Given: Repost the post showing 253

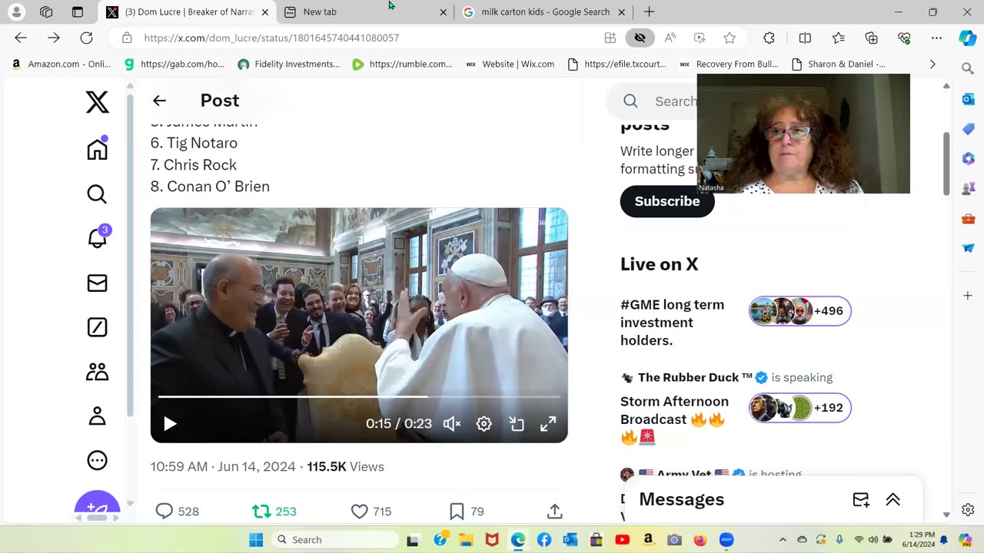Looking at the screenshot, I should (x=274, y=512).
